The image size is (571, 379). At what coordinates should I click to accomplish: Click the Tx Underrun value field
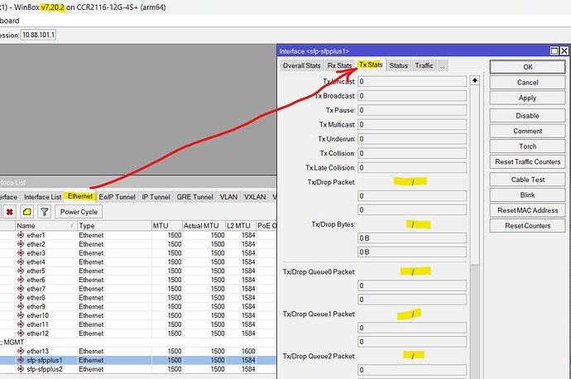[x=412, y=139]
